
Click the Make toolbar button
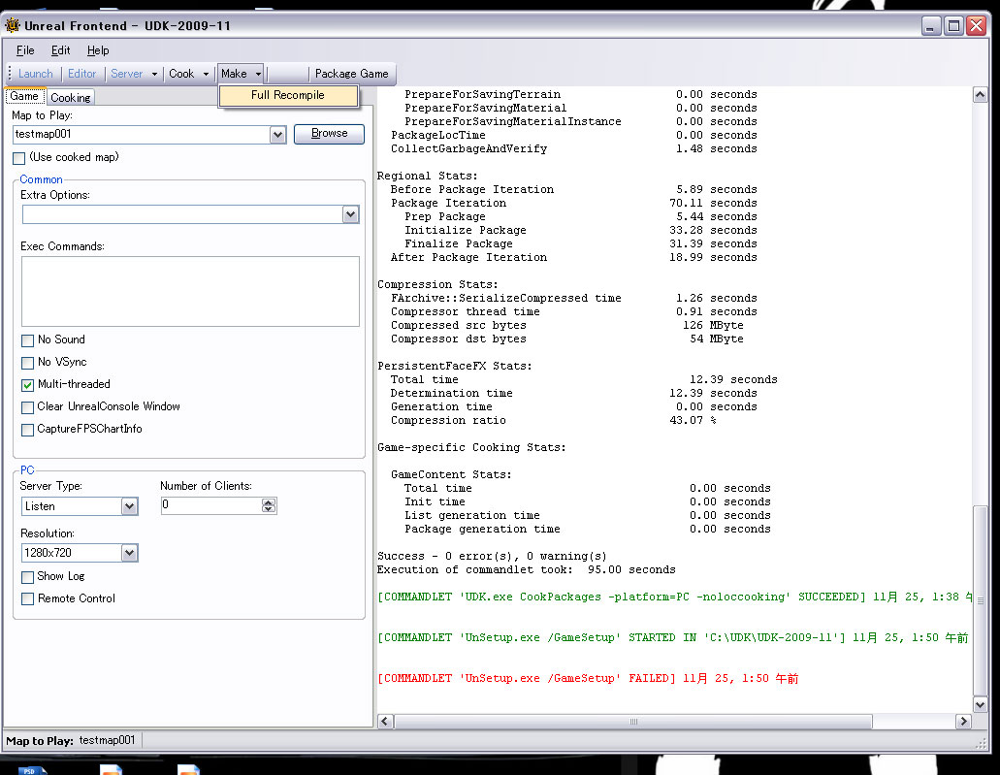click(234, 74)
